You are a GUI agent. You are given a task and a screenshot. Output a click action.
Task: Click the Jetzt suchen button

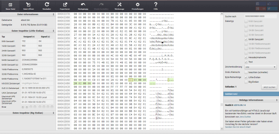tap(269, 87)
